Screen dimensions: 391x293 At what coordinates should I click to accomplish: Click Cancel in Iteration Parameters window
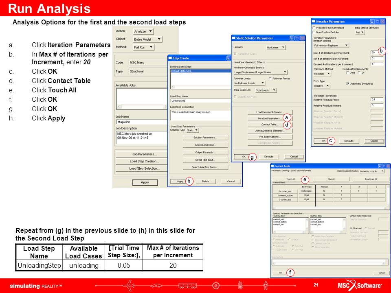(x=374, y=141)
